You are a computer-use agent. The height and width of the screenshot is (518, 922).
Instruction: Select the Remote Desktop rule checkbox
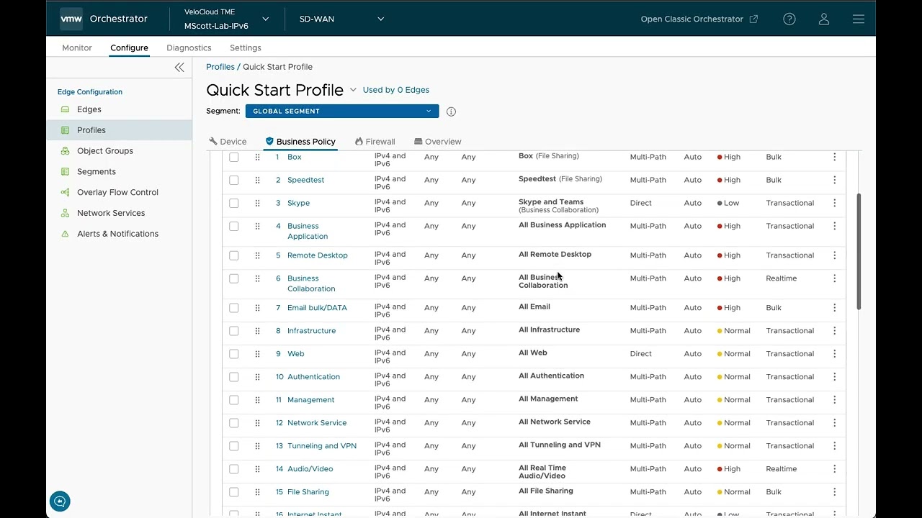tap(234, 255)
